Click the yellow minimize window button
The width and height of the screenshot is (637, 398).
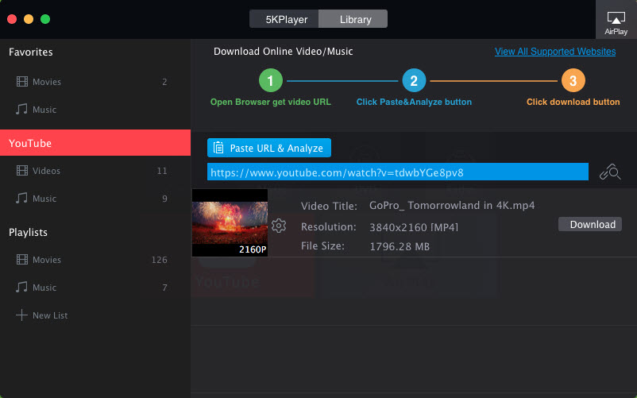[x=29, y=19]
